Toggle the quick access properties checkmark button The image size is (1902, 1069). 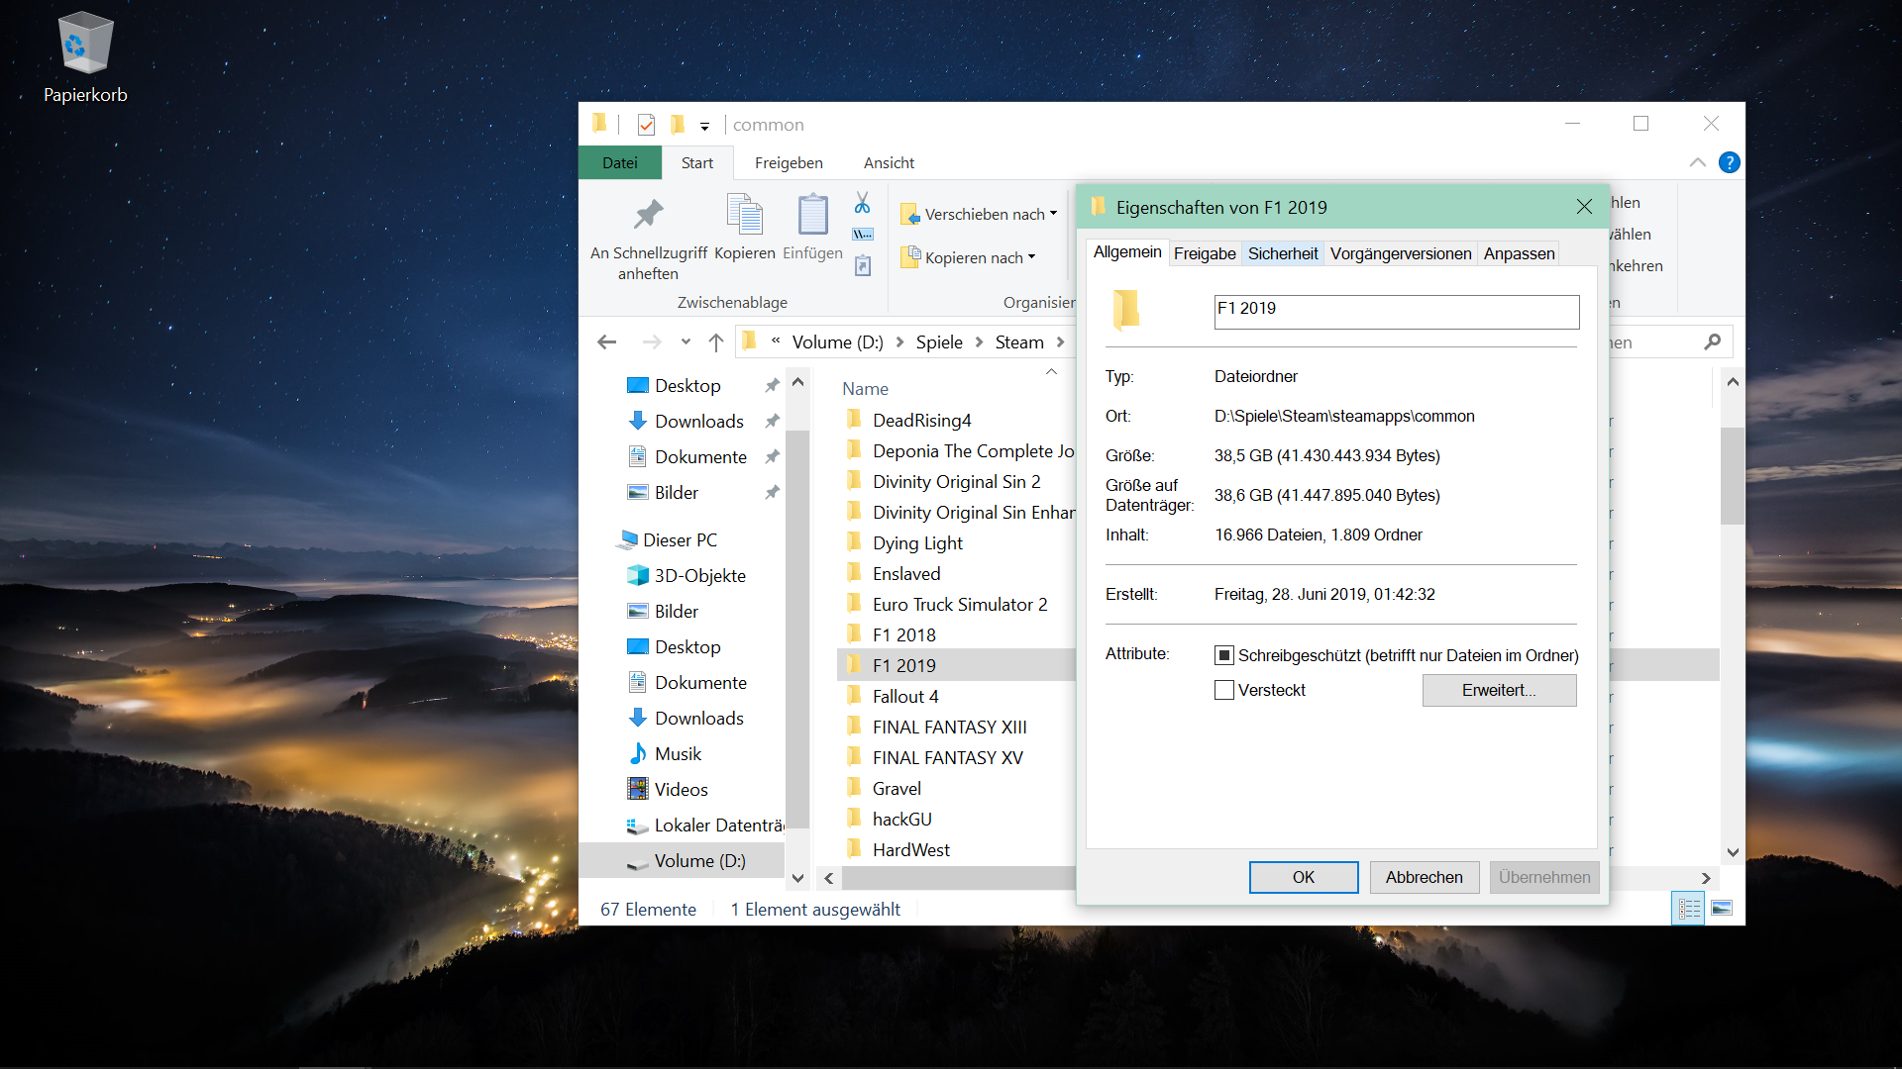[646, 125]
